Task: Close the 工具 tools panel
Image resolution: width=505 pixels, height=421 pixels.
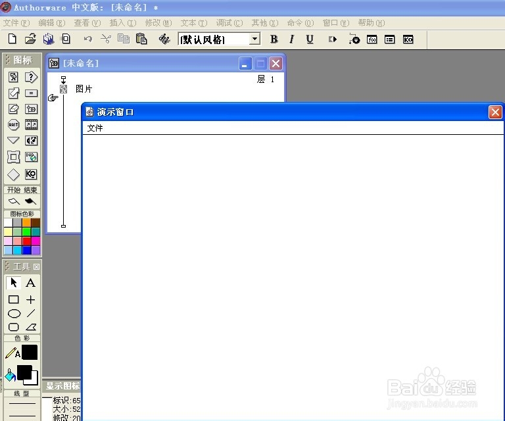Action: pyautogui.click(x=36, y=266)
